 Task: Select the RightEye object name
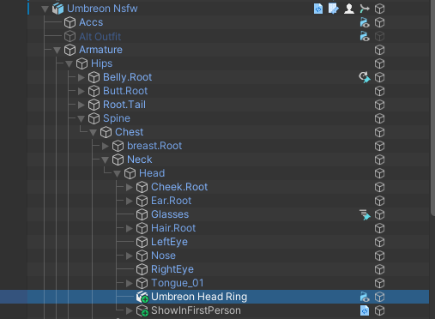click(x=172, y=269)
